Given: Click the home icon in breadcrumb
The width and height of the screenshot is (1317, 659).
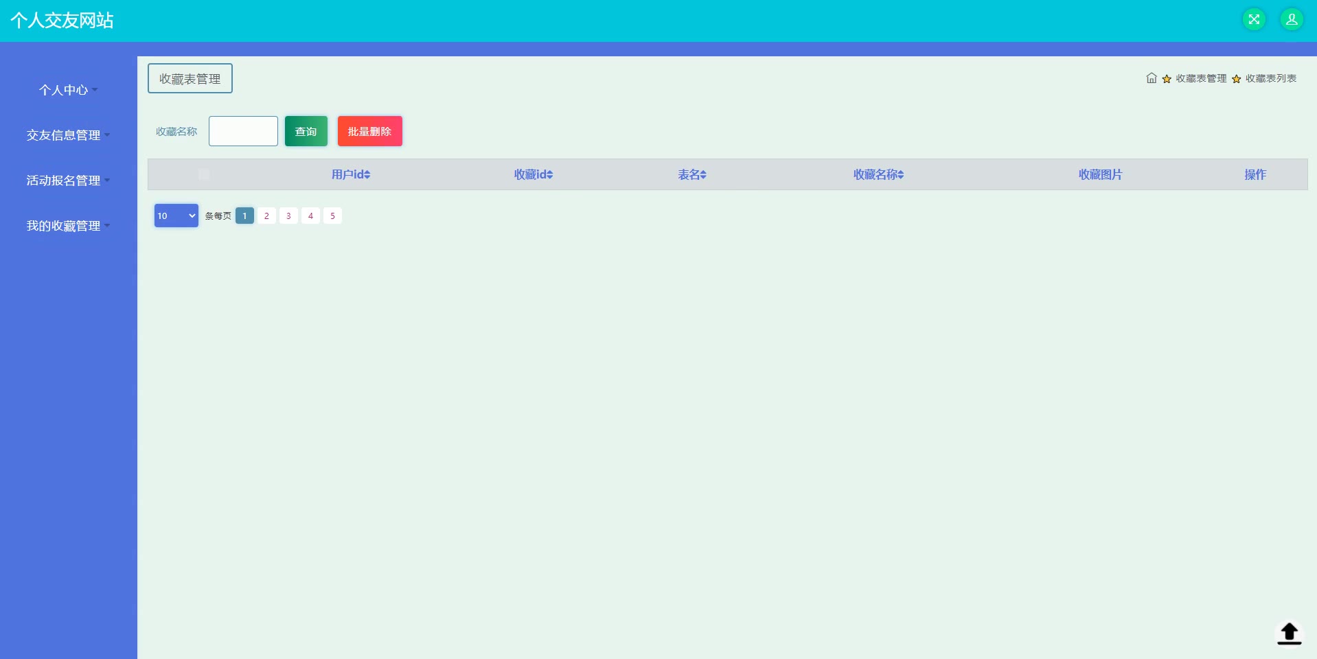Looking at the screenshot, I should [1152, 78].
